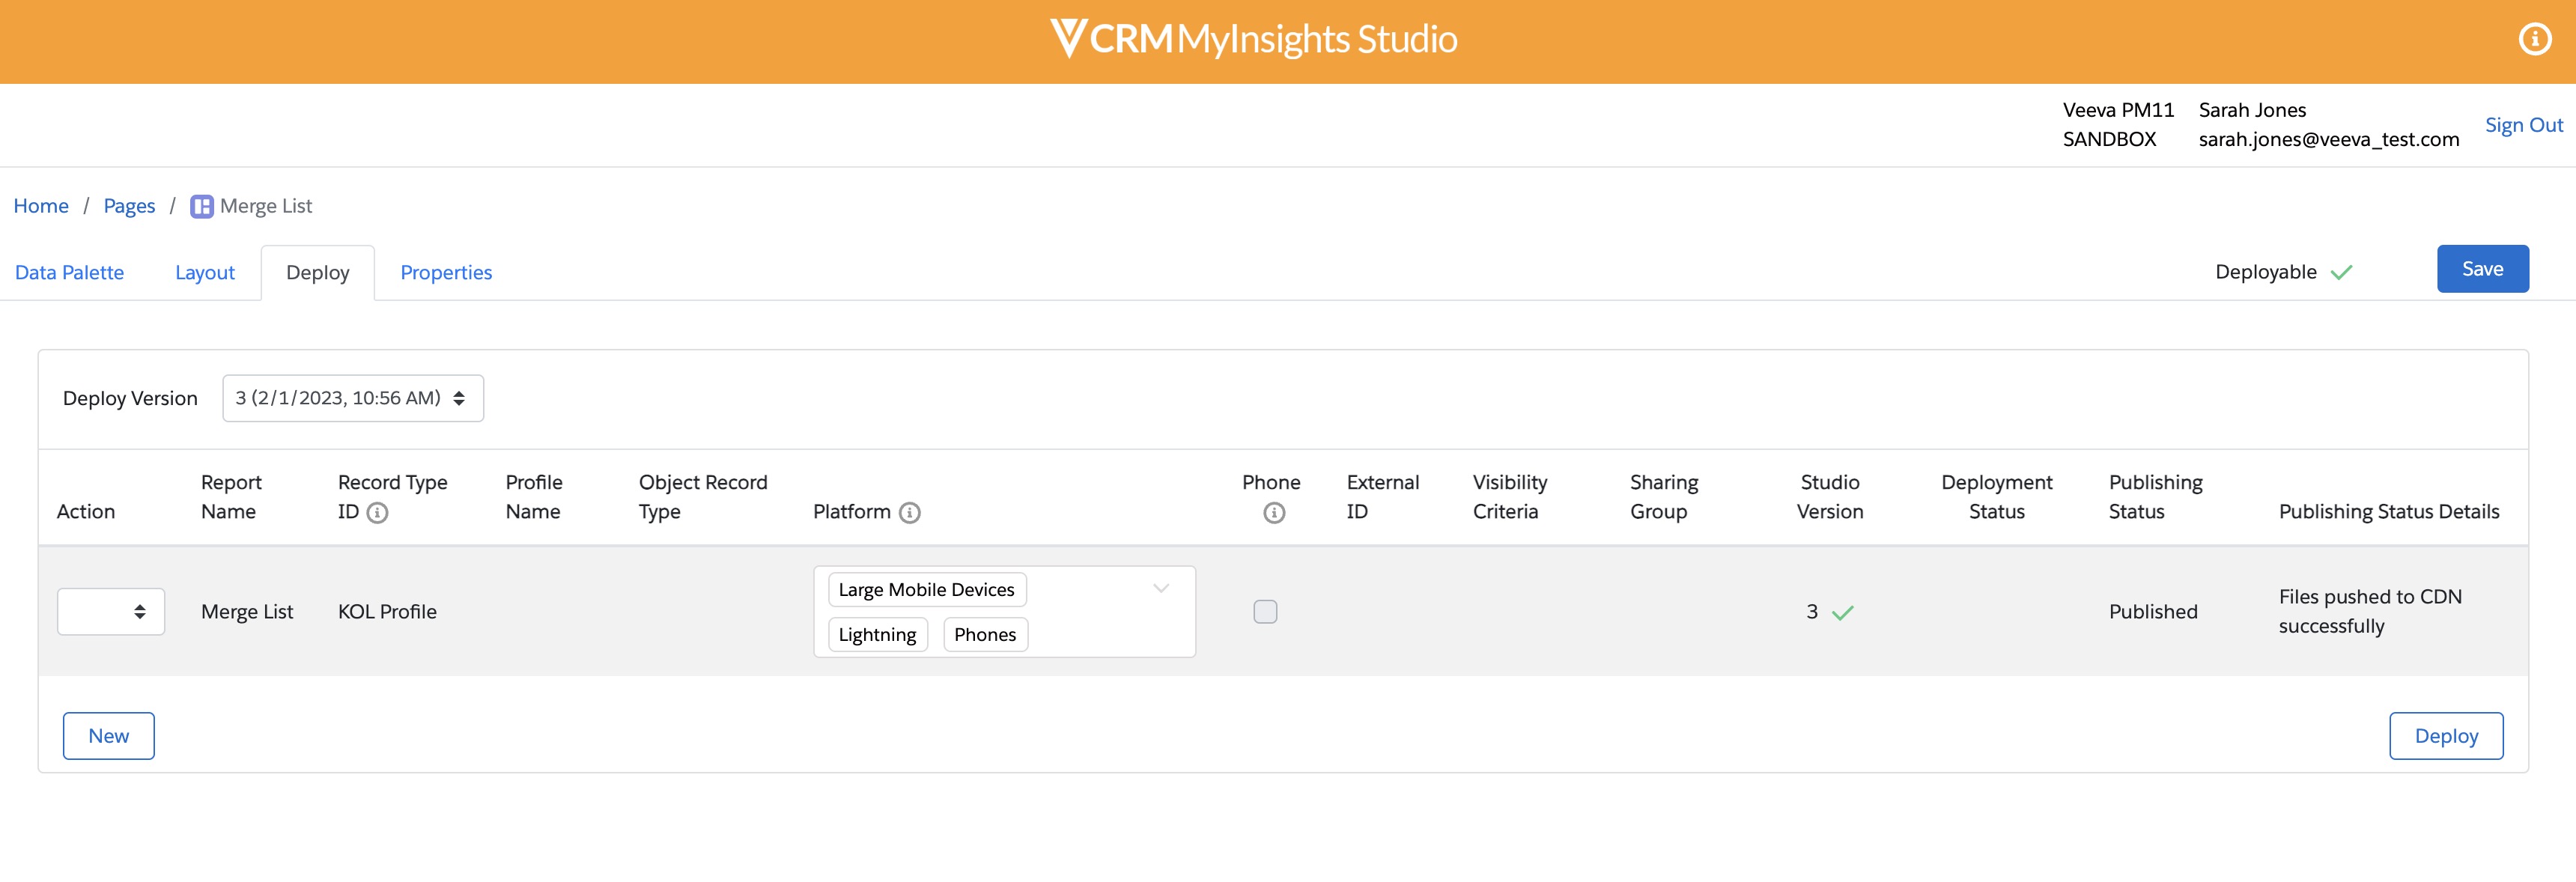Click the Studio Version green checkmark
This screenshot has width=2576, height=882.
pyautogui.click(x=1842, y=613)
